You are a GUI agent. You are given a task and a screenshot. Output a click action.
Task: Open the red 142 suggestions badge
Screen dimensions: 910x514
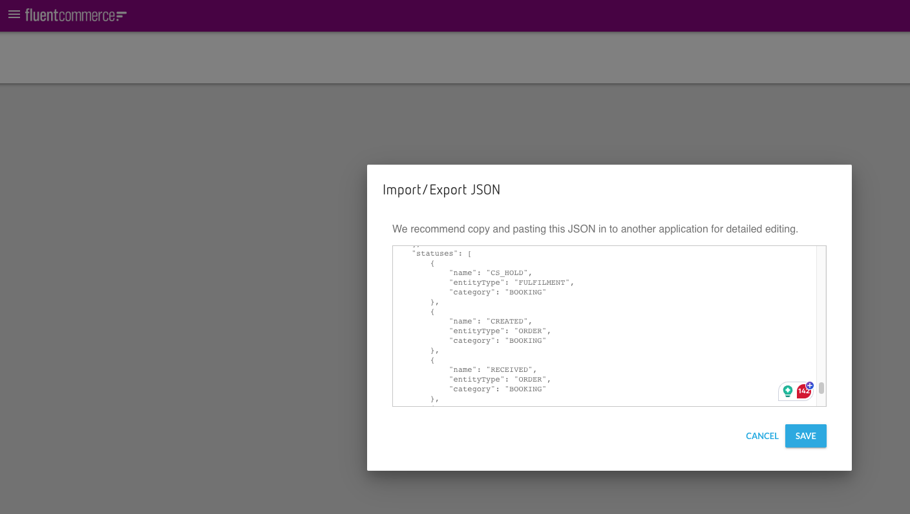803,391
